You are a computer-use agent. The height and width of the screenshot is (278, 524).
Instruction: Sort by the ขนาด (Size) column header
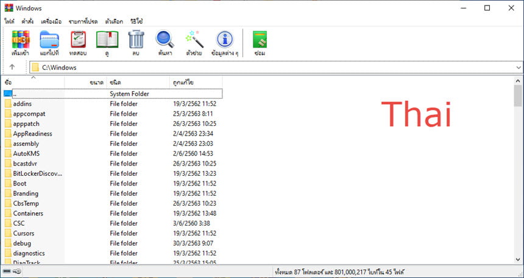tap(85, 82)
